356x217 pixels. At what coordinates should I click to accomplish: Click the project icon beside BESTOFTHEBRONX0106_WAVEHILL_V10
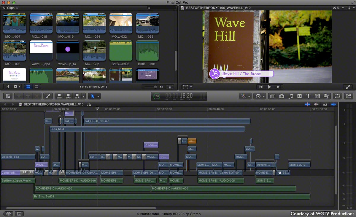[20, 104]
